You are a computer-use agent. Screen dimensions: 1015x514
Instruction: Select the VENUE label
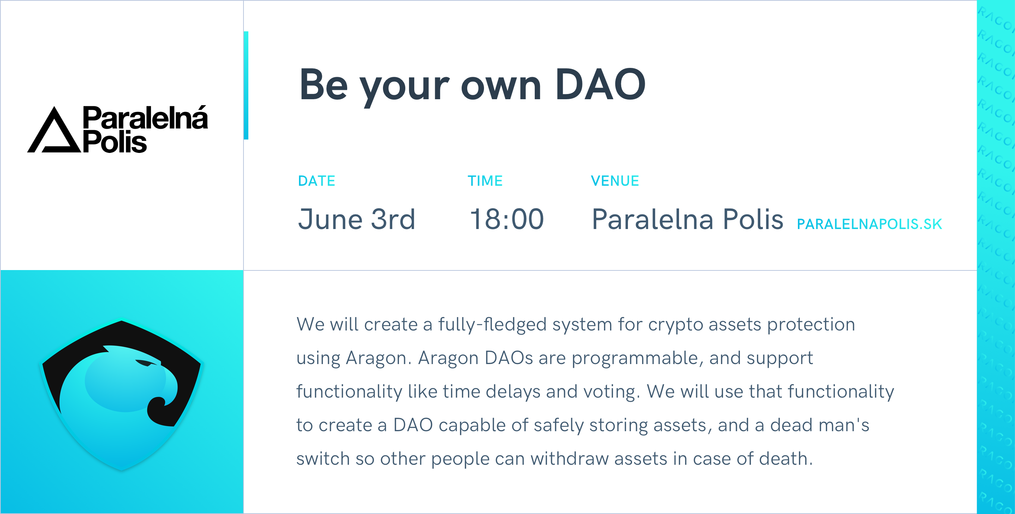615,181
